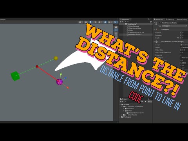188x141 pixels.
Task: Toggle hidden objects visibility in Scene
Action: coord(105,22)
